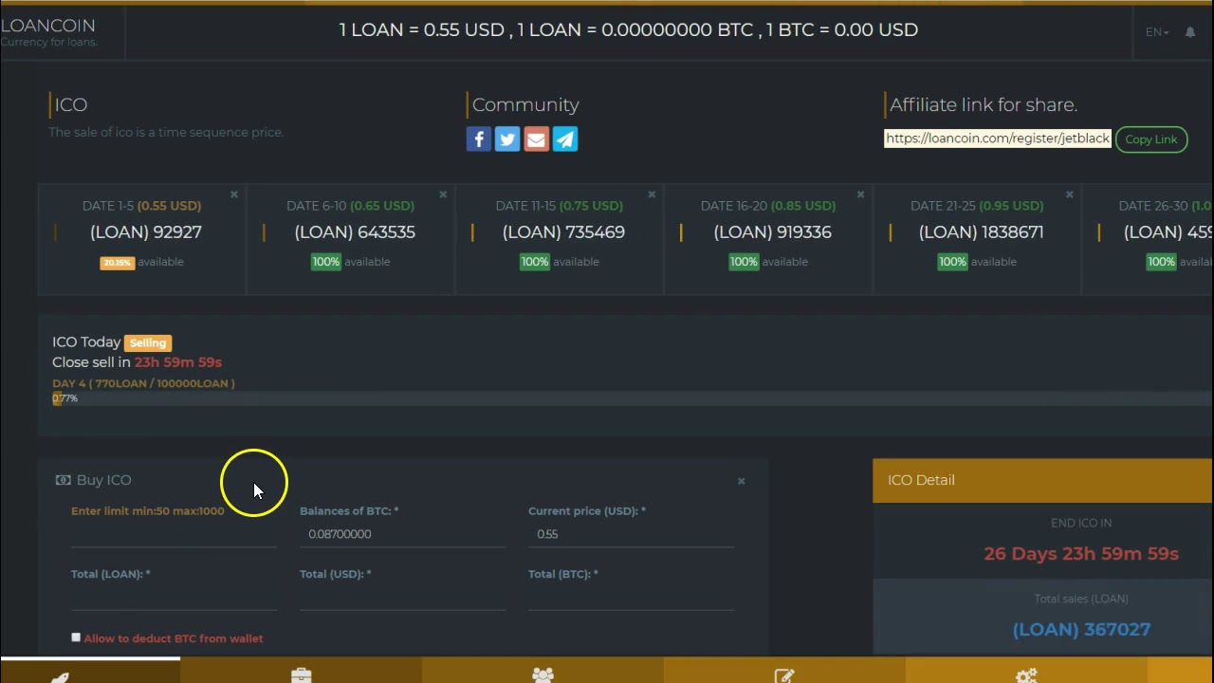This screenshot has width=1214, height=683.
Task: Click the 26 Days END ICO countdown
Action: pyautogui.click(x=1081, y=554)
